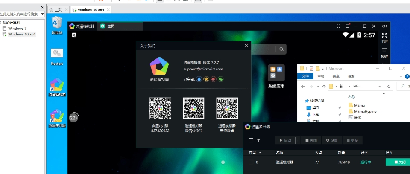Close the VMware library side panel
Viewport: 410px width, 174px height.
(x=42, y=7)
